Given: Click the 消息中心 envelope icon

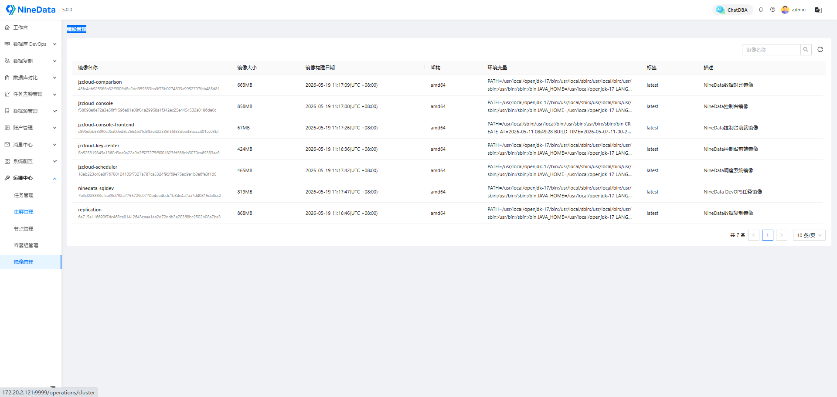Looking at the screenshot, I should tap(7, 145).
